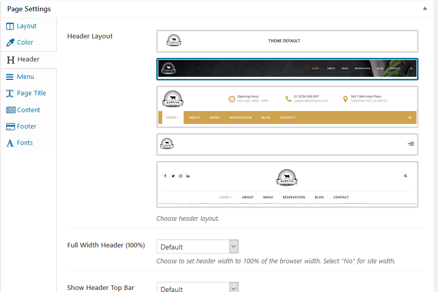Click the Fonts A icon
Image resolution: width=438 pixels, height=292 pixels.
click(x=10, y=143)
